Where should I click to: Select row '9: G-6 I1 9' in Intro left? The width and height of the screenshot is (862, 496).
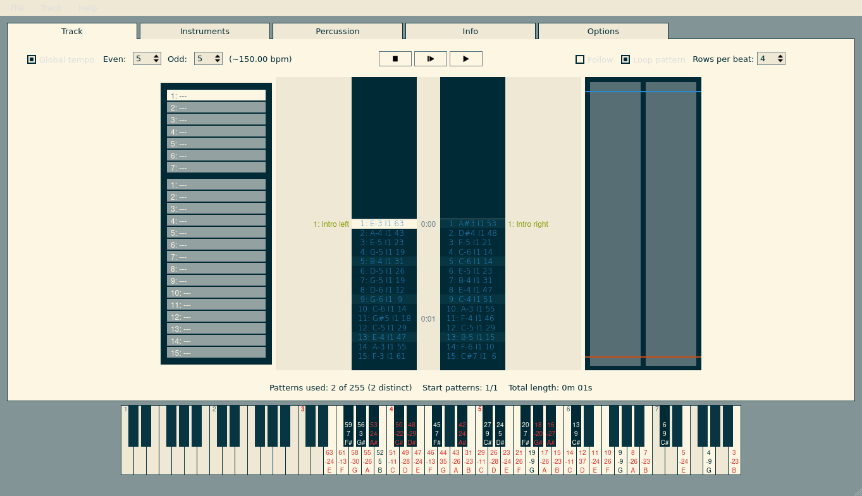[x=384, y=299]
